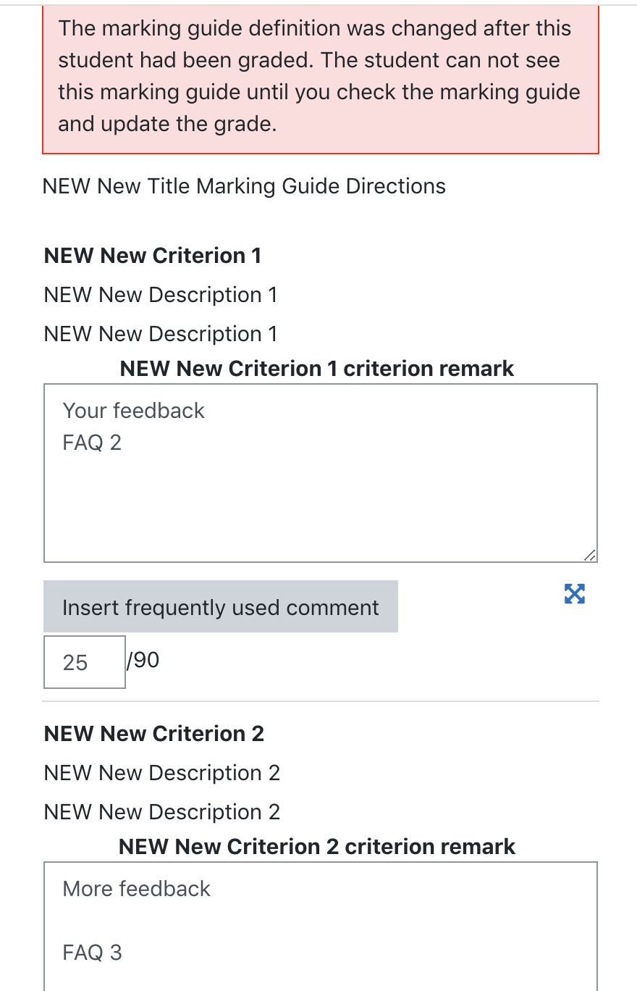The height and width of the screenshot is (991, 637).
Task: Click second NEW New Description 2 line
Action: 162,812
